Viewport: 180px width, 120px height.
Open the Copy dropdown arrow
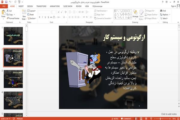(14, 15)
